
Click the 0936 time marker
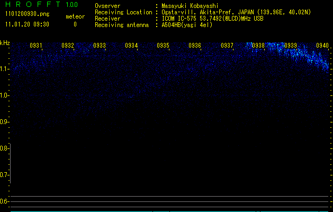pyautogui.click(x=195, y=45)
